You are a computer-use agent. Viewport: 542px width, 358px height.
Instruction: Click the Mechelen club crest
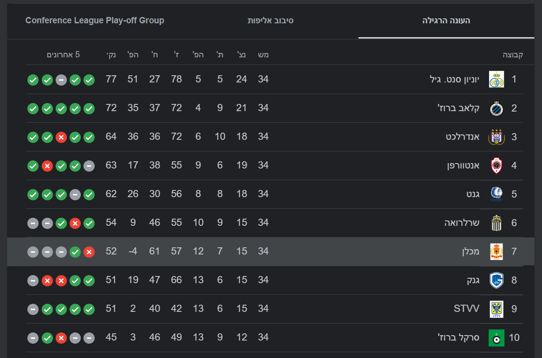[496, 251]
